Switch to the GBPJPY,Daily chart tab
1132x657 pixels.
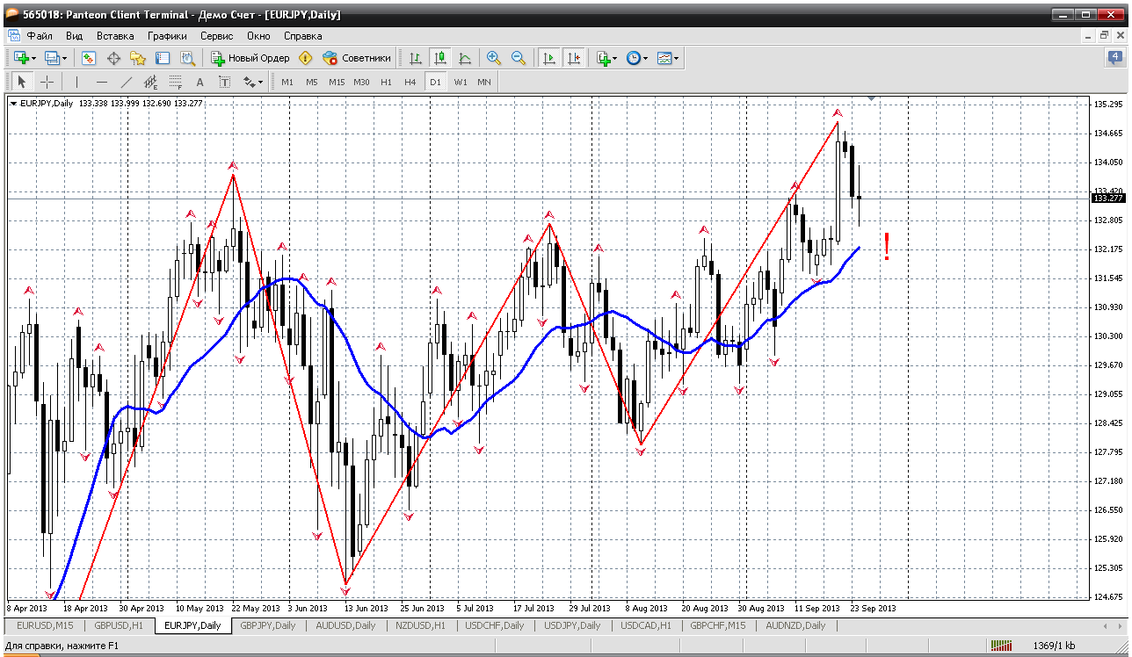(268, 625)
